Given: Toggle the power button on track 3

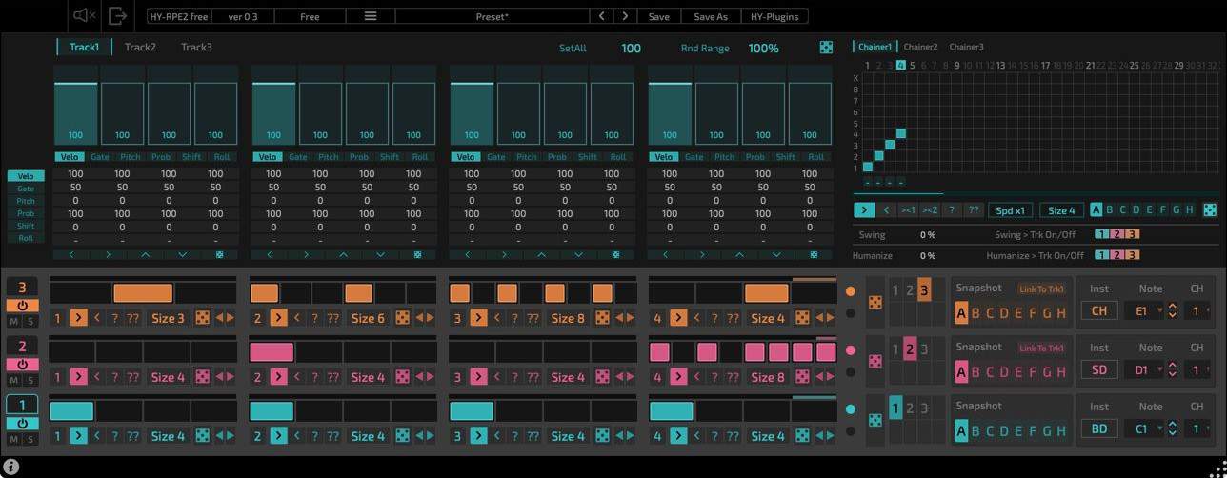Looking at the screenshot, I should point(22,306).
